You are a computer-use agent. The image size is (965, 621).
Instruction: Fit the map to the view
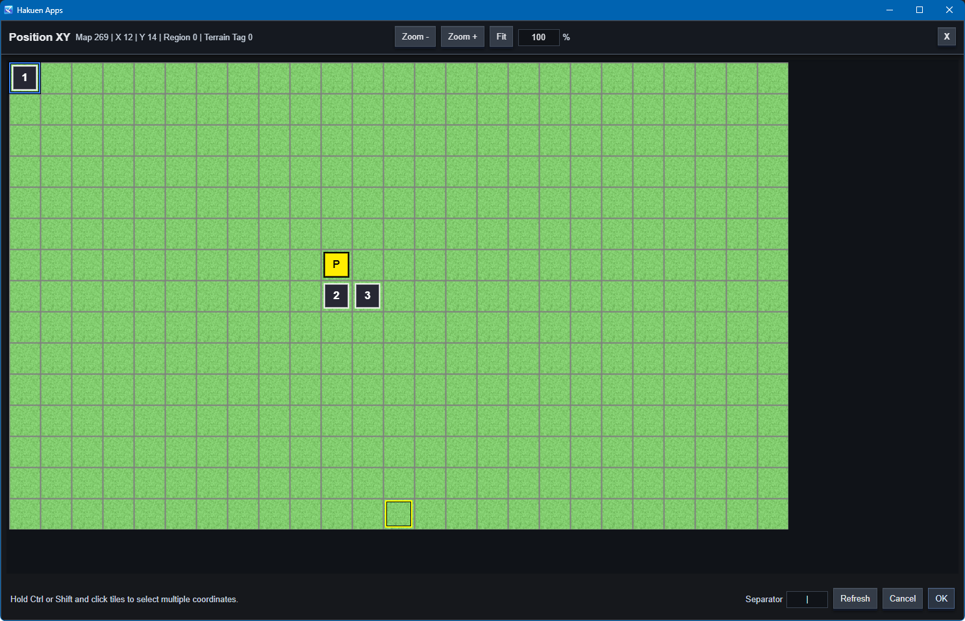pyautogui.click(x=501, y=37)
